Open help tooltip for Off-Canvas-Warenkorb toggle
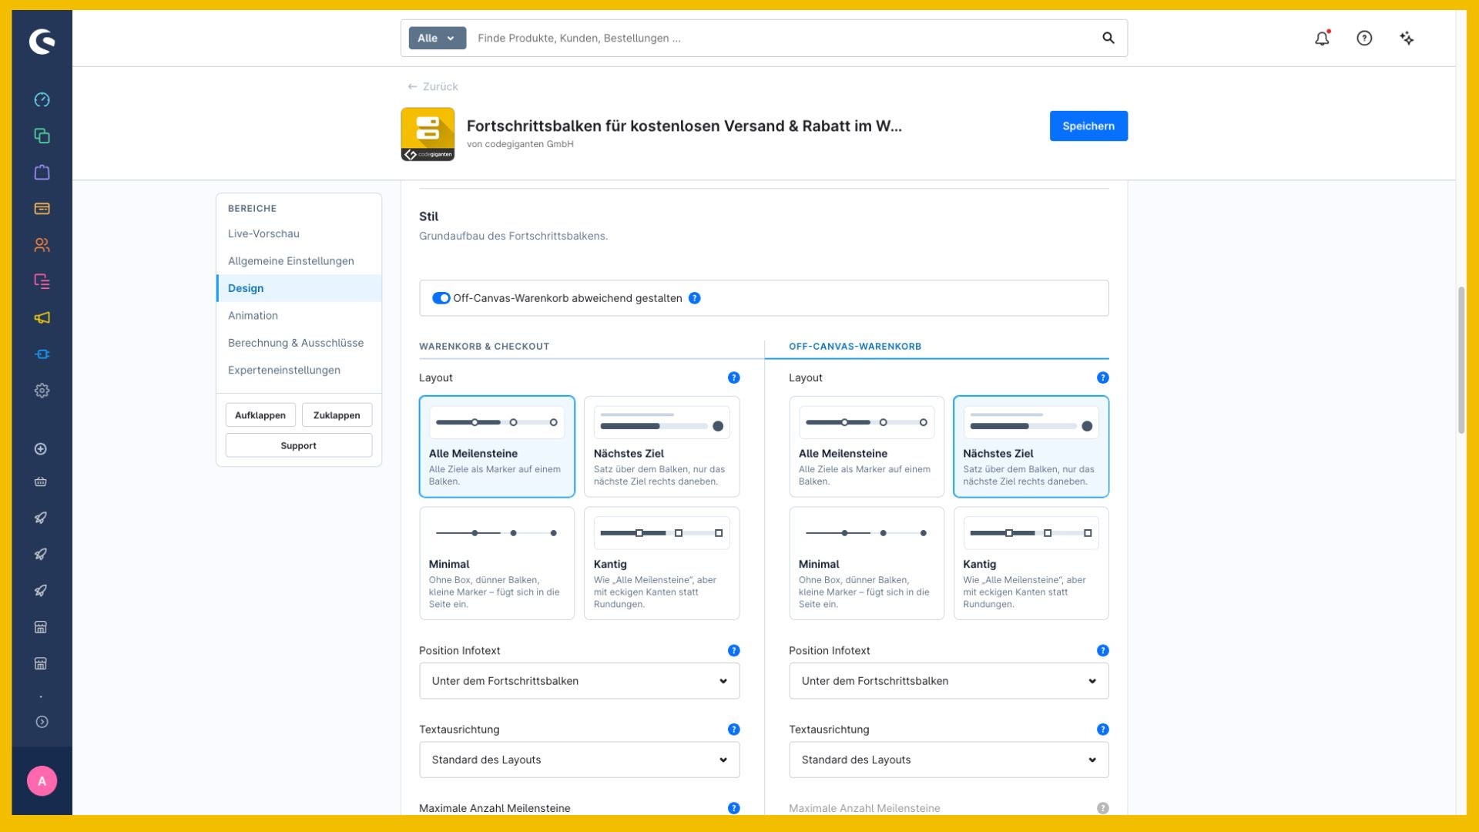Screen dimensions: 1479x832 tap(694, 298)
